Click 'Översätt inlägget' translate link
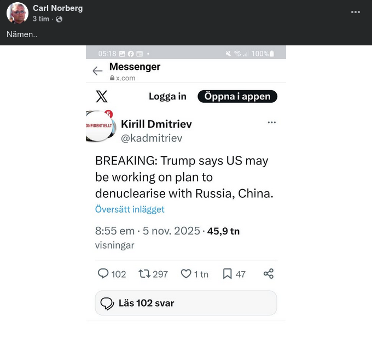Image resolution: width=372 pixels, height=346 pixels. tap(130, 209)
